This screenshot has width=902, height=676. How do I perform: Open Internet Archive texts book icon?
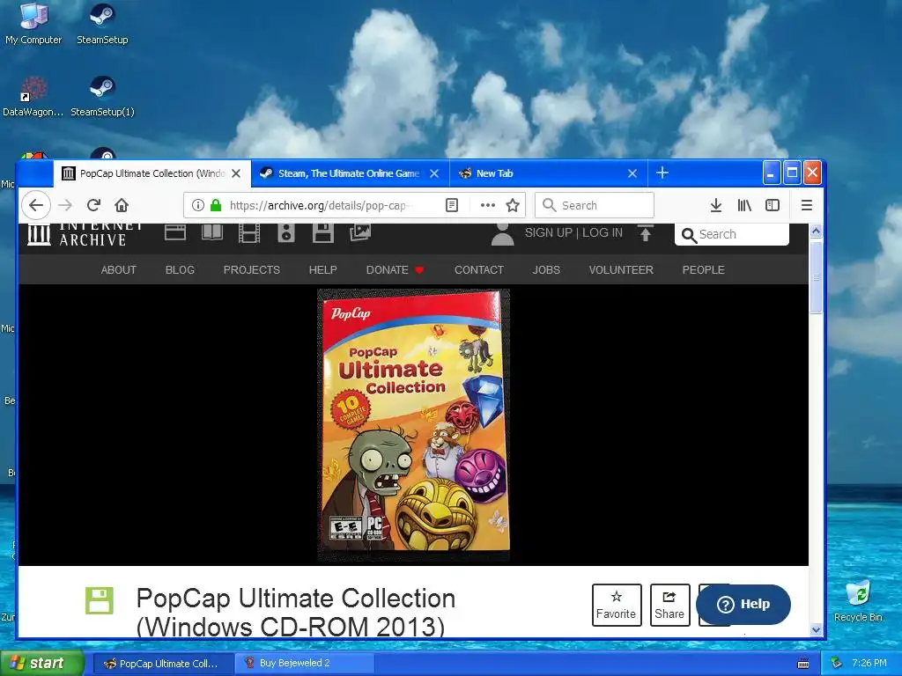212,232
